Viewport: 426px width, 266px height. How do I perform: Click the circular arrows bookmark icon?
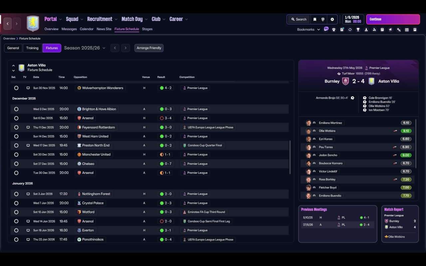coord(350,30)
